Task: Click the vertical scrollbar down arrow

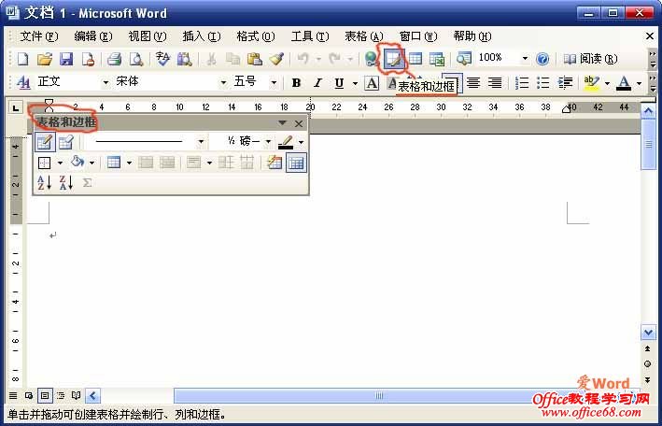Action: coord(648,333)
